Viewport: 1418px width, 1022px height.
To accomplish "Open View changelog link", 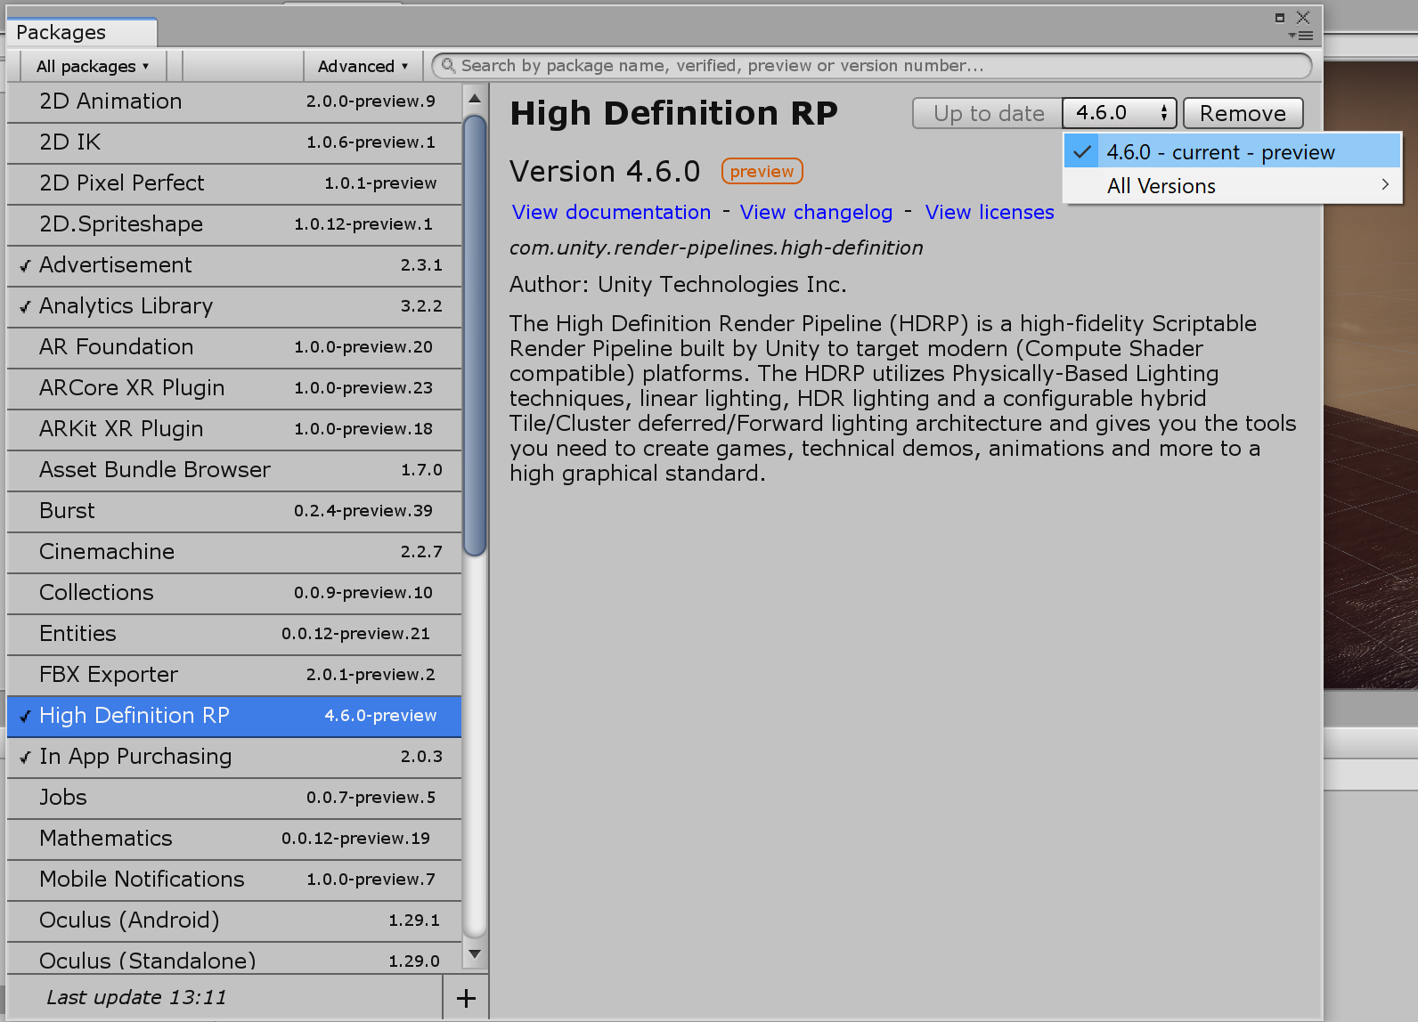I will [816, 212].
